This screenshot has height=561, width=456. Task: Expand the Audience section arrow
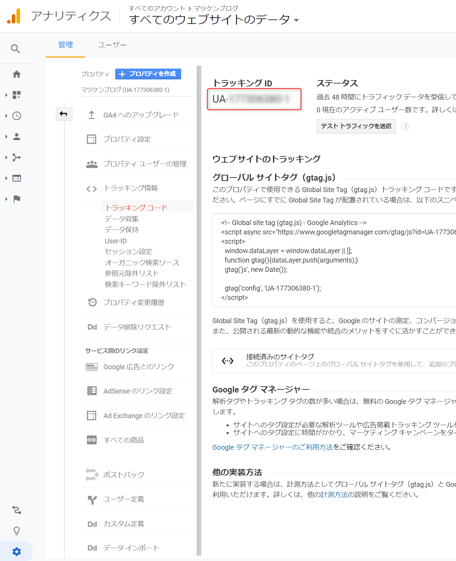(6, 137)
